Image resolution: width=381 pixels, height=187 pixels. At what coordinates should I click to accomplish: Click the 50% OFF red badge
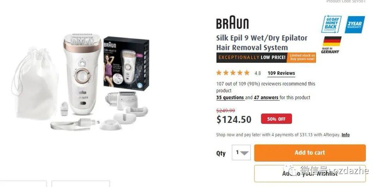[x=276, y=119]
